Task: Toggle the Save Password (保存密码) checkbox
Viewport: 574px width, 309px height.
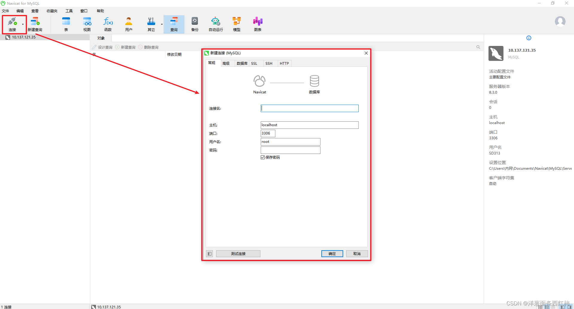Action: point(263,157)
